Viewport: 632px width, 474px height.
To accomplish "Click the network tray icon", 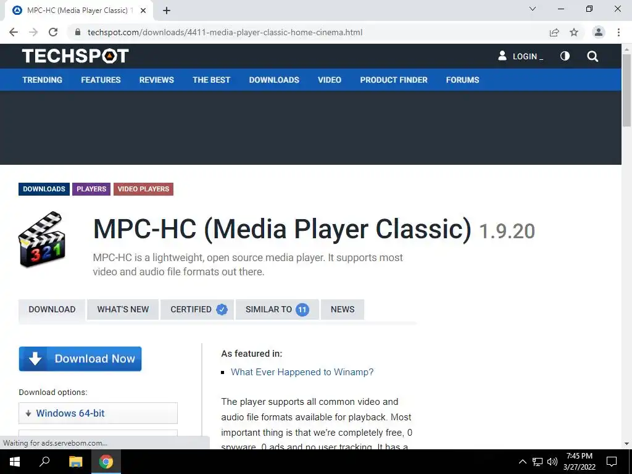I will [x=538, y=462].
